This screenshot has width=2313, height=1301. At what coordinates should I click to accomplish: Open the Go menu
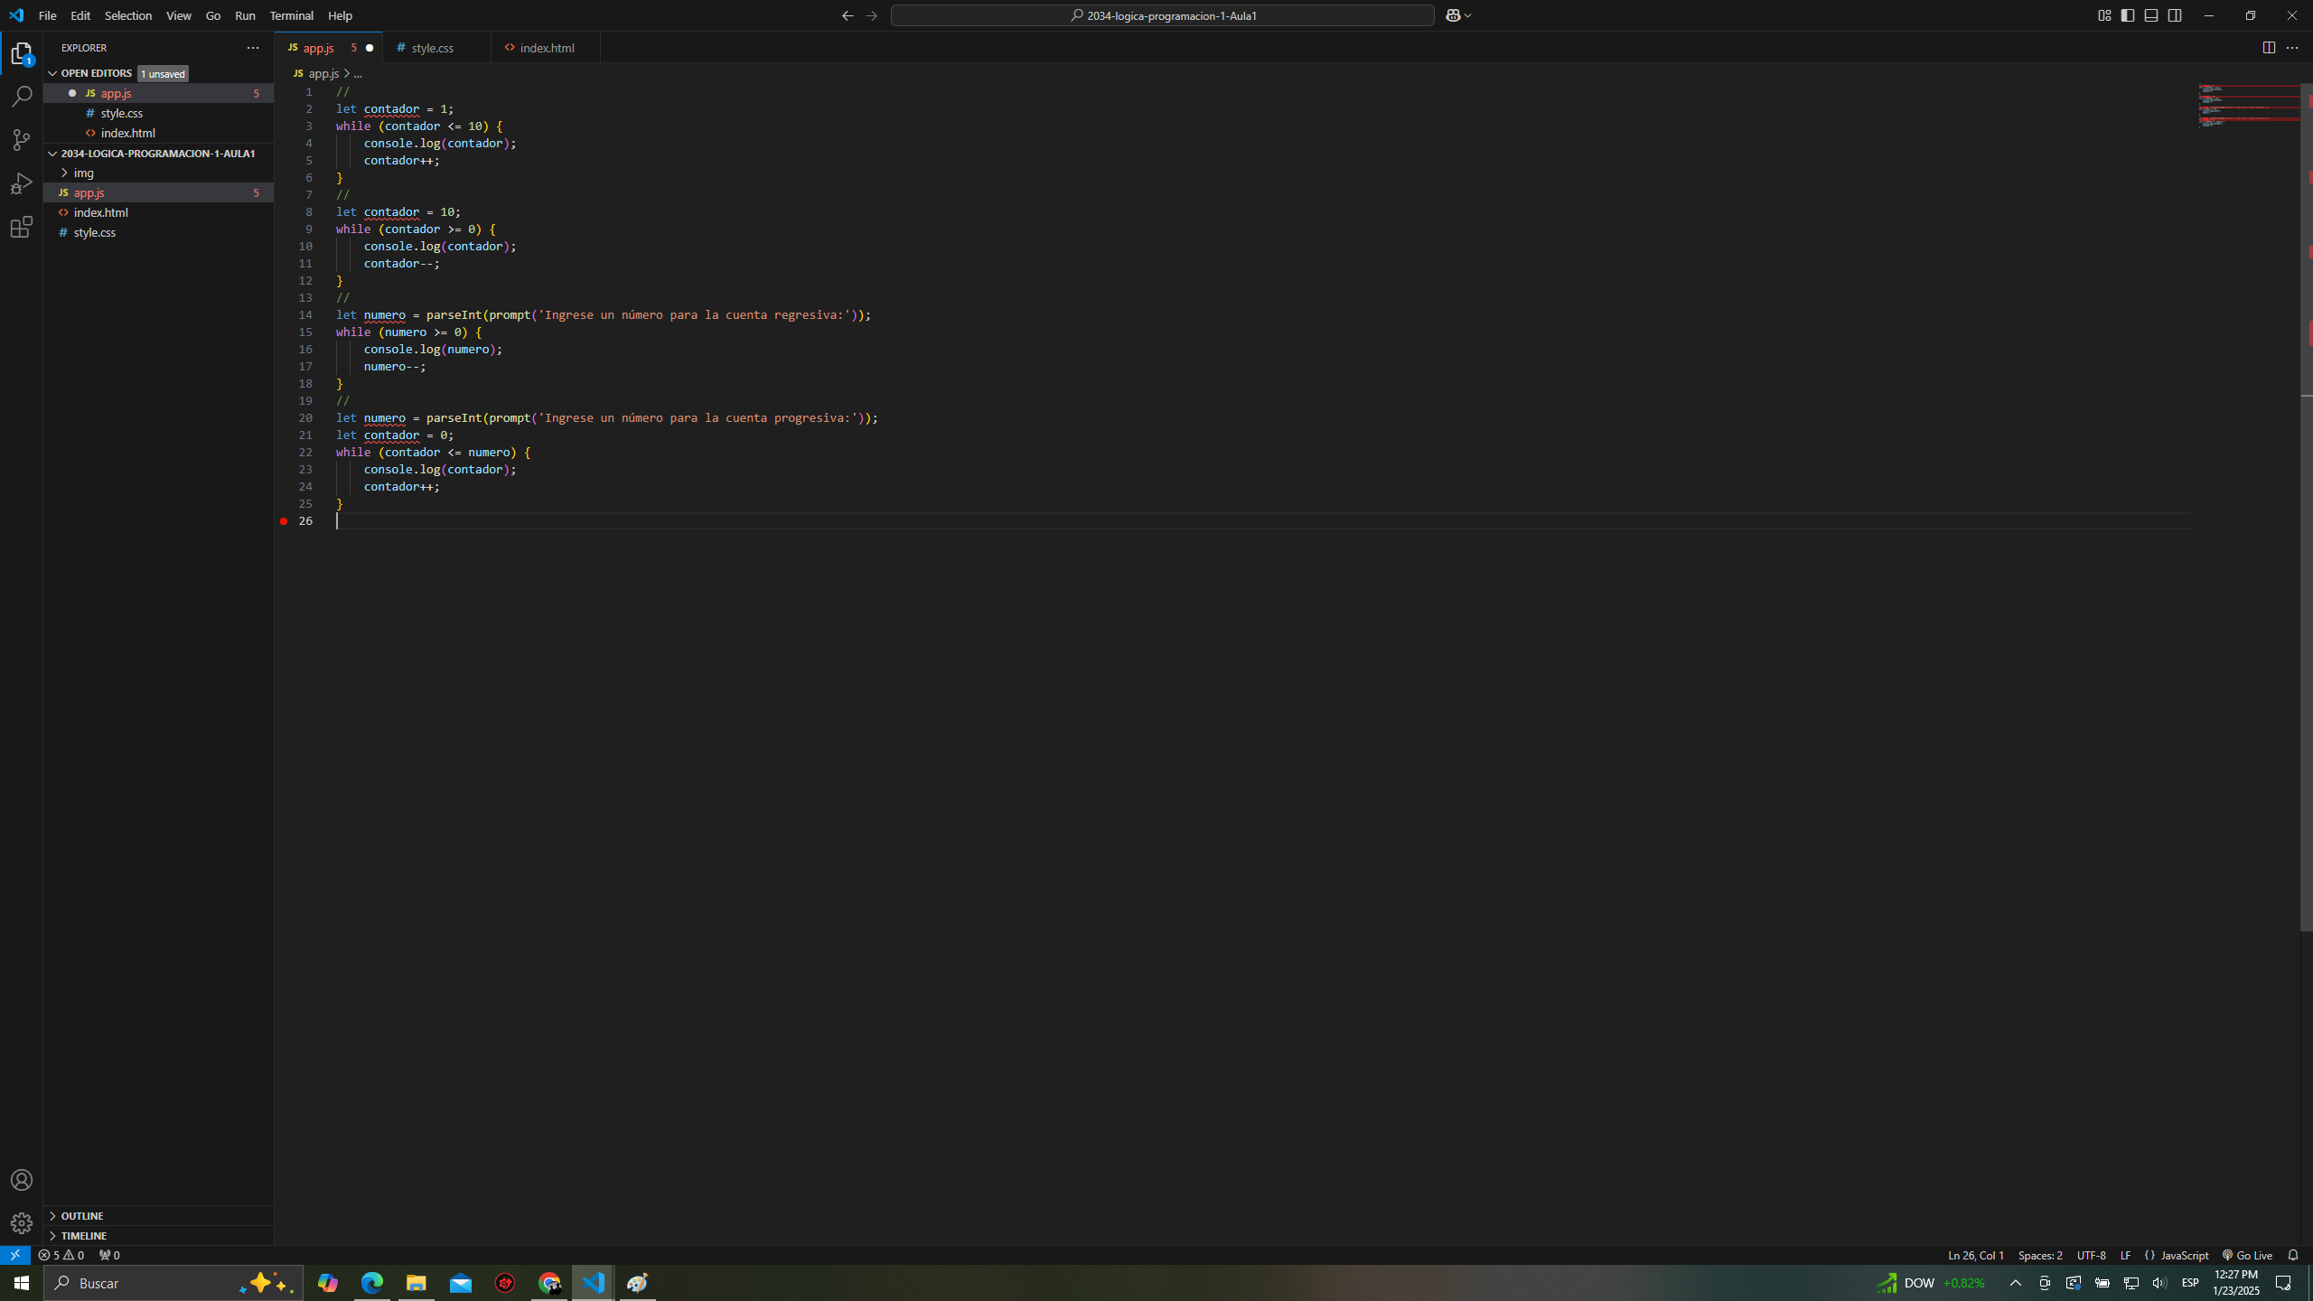[x=213, y=15]
